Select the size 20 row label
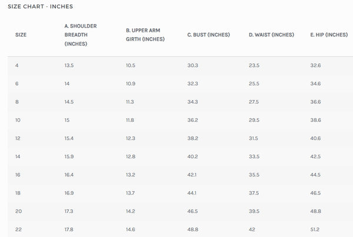Viewport: 353px width, 237px height. [18, 211]
